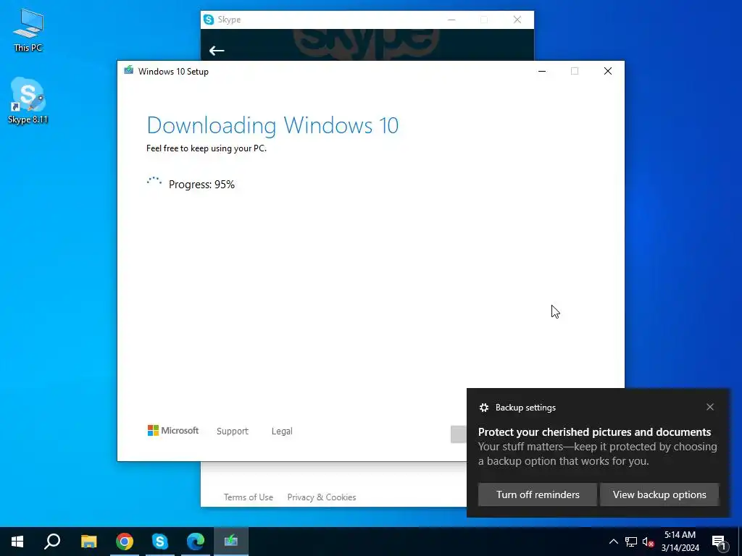Image resolution: width=742 pixels, height=556 pixels.
Task: Minimize the Skype window
Action: click(451, 20)
